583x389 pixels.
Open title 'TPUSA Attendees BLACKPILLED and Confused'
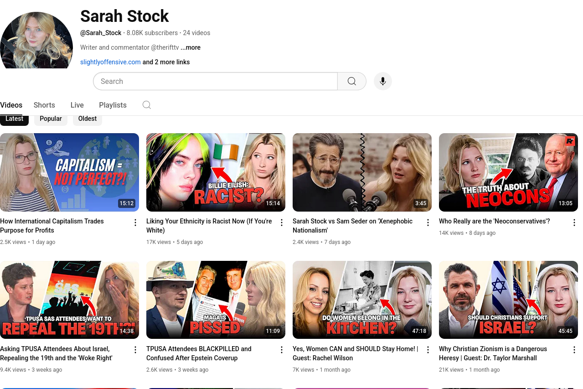(x=199, y=353)
